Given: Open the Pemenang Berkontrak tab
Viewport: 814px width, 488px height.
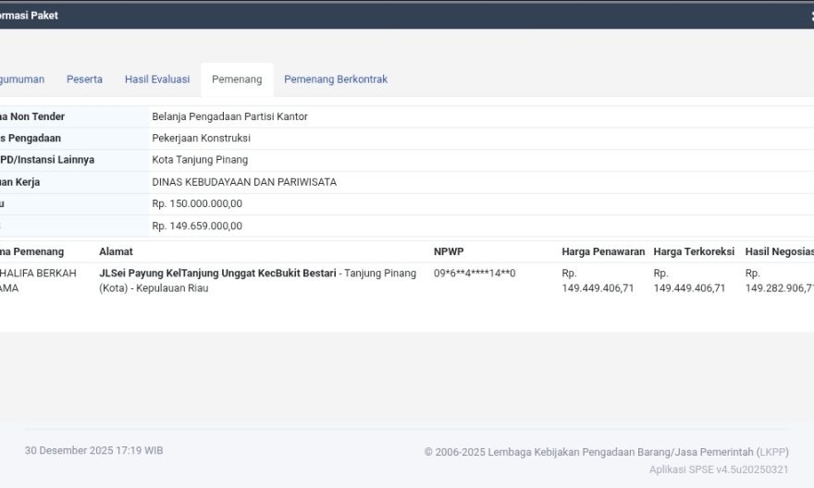Looking at the screenshot, I should [x=336, y=79].
